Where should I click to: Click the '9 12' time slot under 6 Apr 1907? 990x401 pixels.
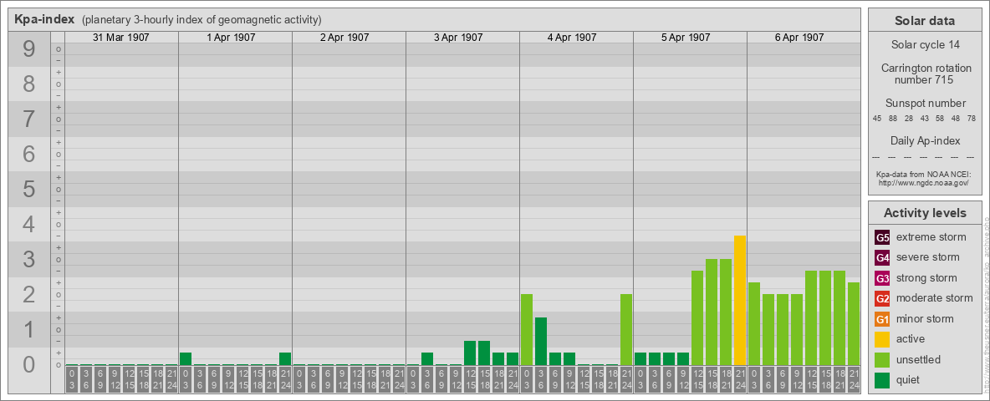(797, 380)
